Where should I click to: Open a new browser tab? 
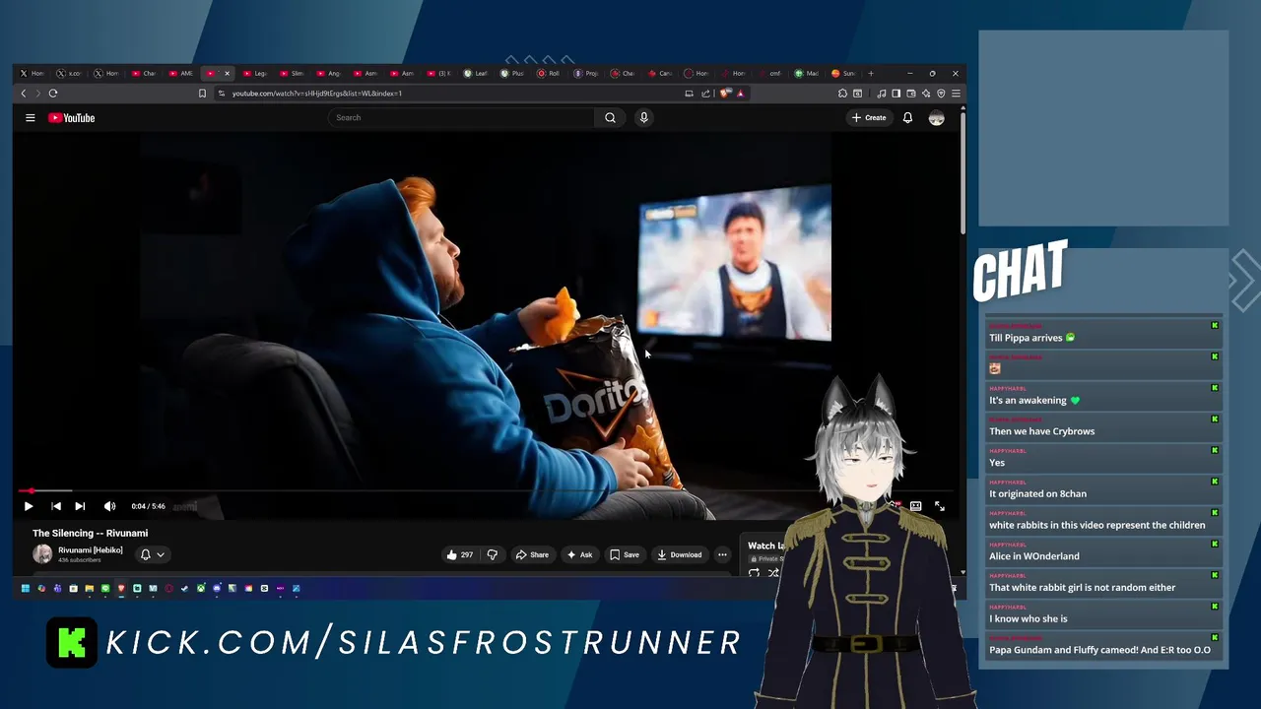click(871, 73)
